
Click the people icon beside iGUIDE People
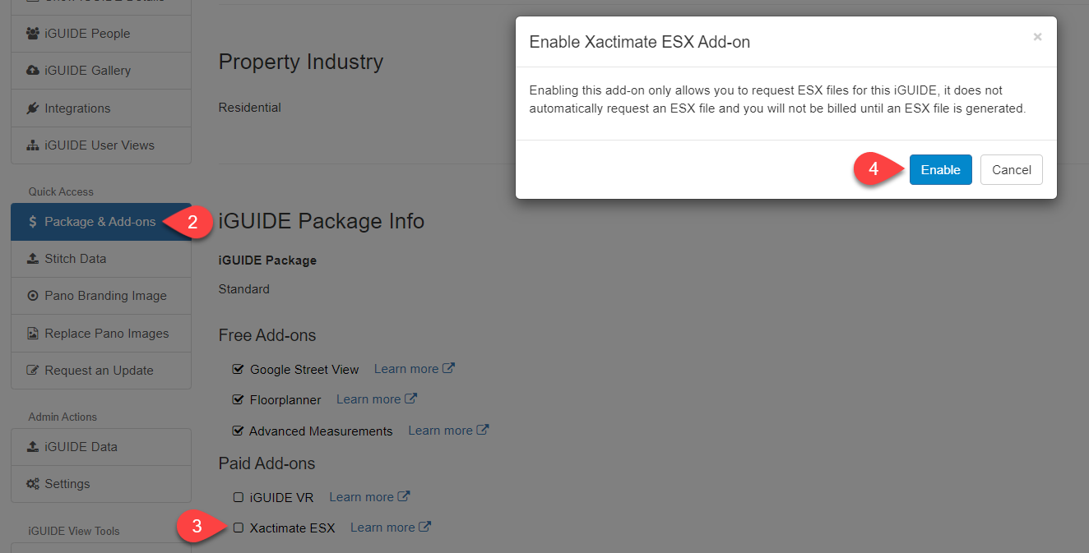point(33,34)
